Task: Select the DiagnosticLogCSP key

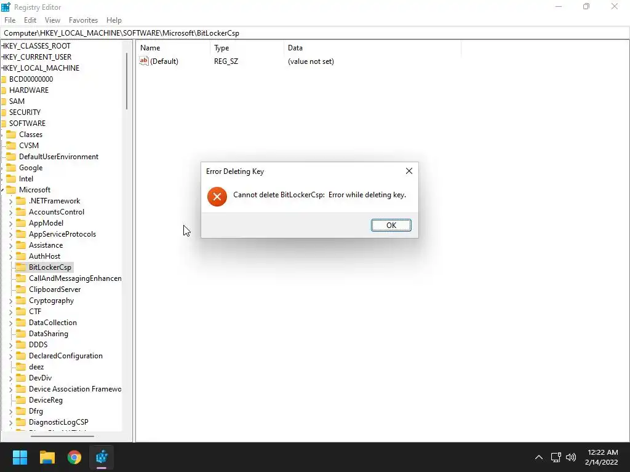Action: click(x=58, y=422)
